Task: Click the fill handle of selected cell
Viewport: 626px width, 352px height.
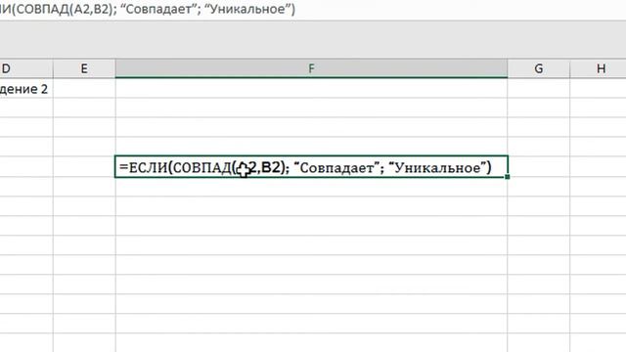Action: point(508,177)
